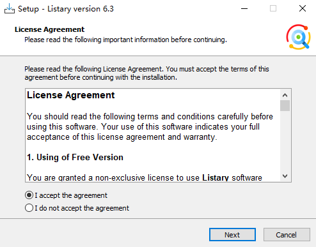Select "I accept the agreement" option
The width and height of the screenshot is (316, 247).
pos(29,195)
